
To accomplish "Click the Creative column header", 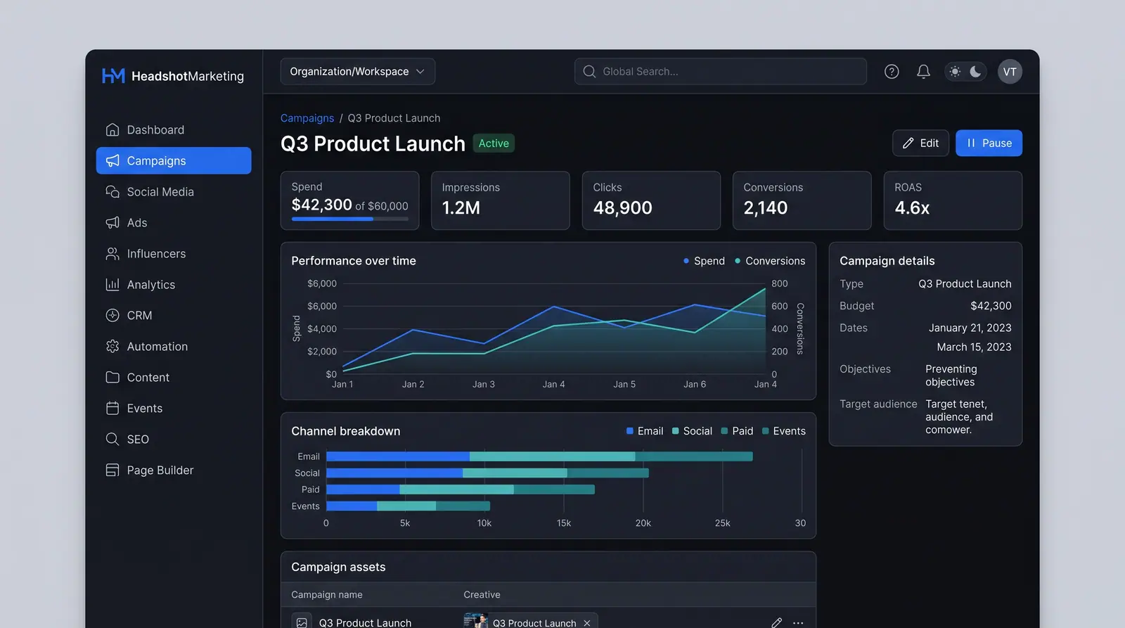I will (x=482, y=594).
